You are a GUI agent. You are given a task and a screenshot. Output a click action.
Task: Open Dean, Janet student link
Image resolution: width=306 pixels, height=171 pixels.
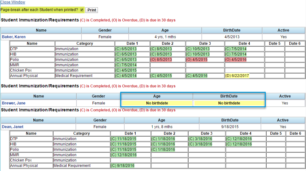click(x=13, y=127)
